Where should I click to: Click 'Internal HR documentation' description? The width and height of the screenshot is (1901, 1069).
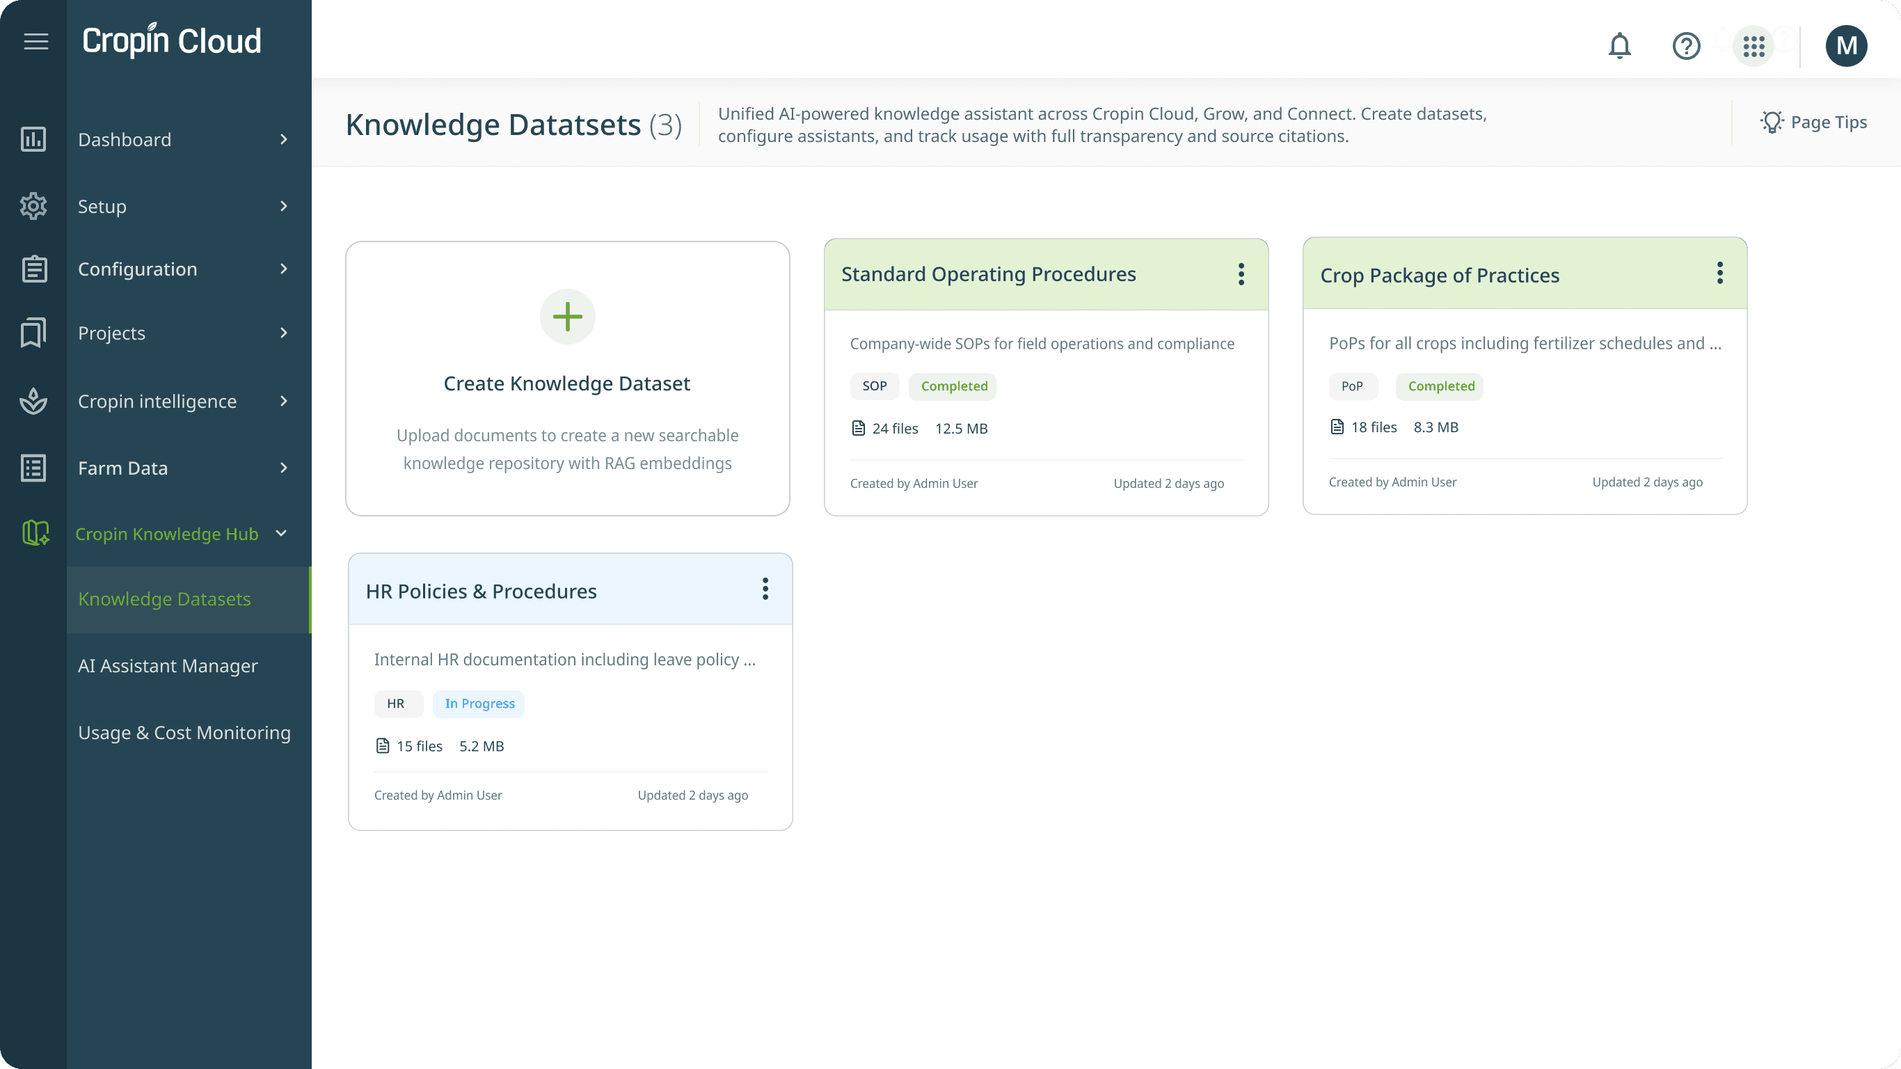point(564,659)
